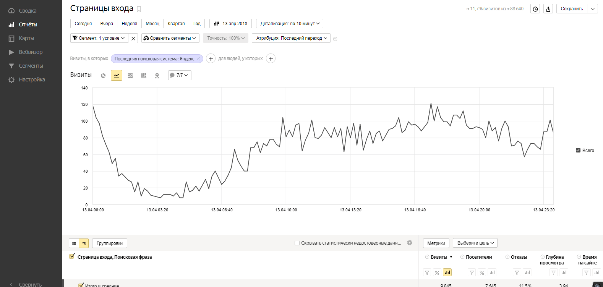Filter by Посетители with the funnel icon
This screenshot has width=603, height=287.
point(472,272)
